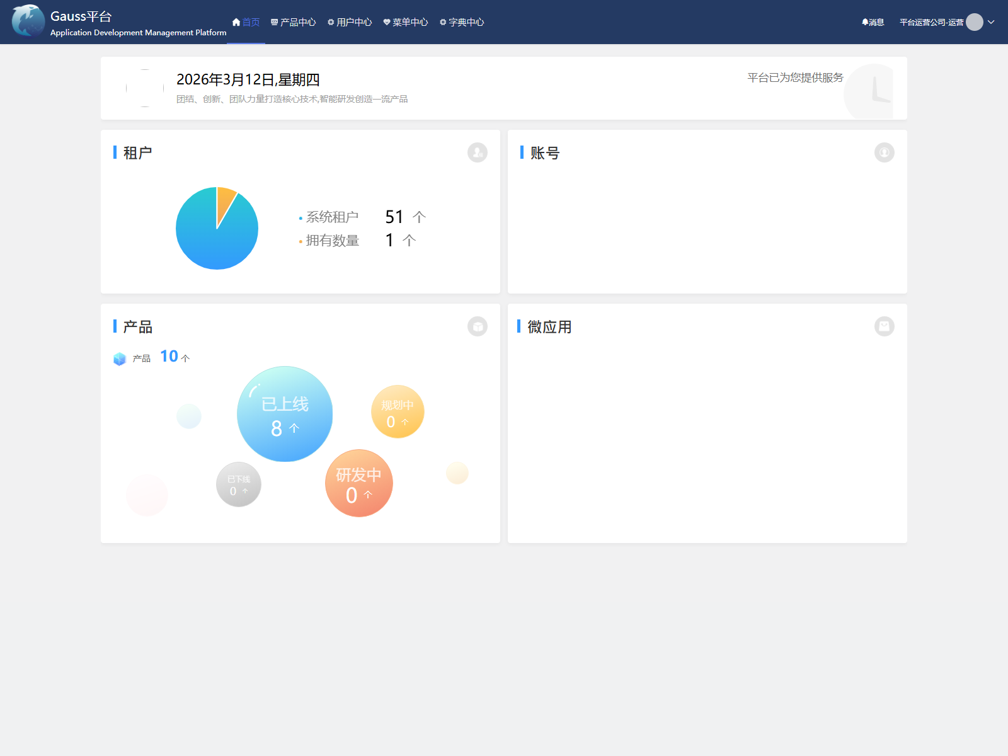Image resolution: width=1008 pixels, height=756 pixels.
Task: Click the account card avatar icon
Action: point(884,152)
